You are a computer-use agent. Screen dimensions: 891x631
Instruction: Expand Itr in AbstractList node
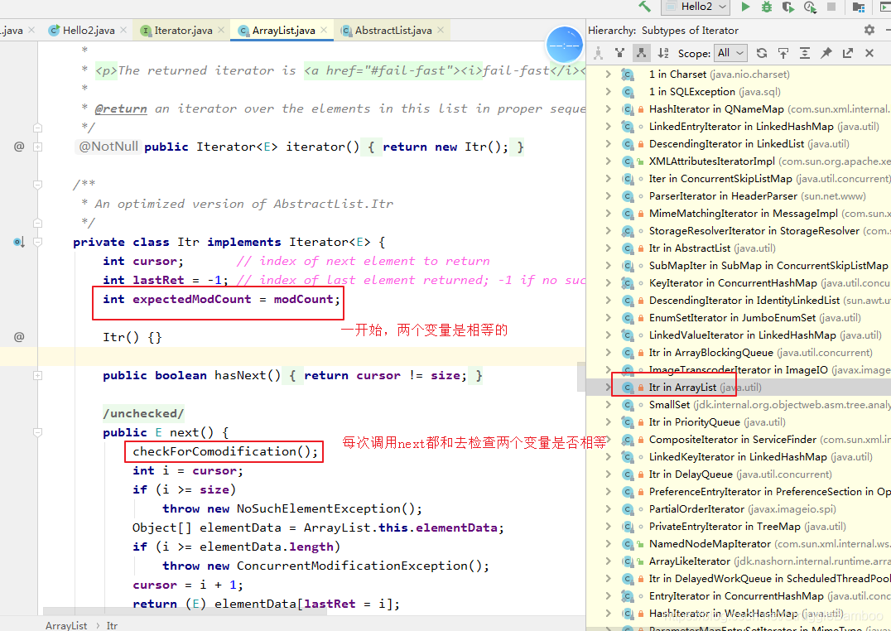point(608,248)
